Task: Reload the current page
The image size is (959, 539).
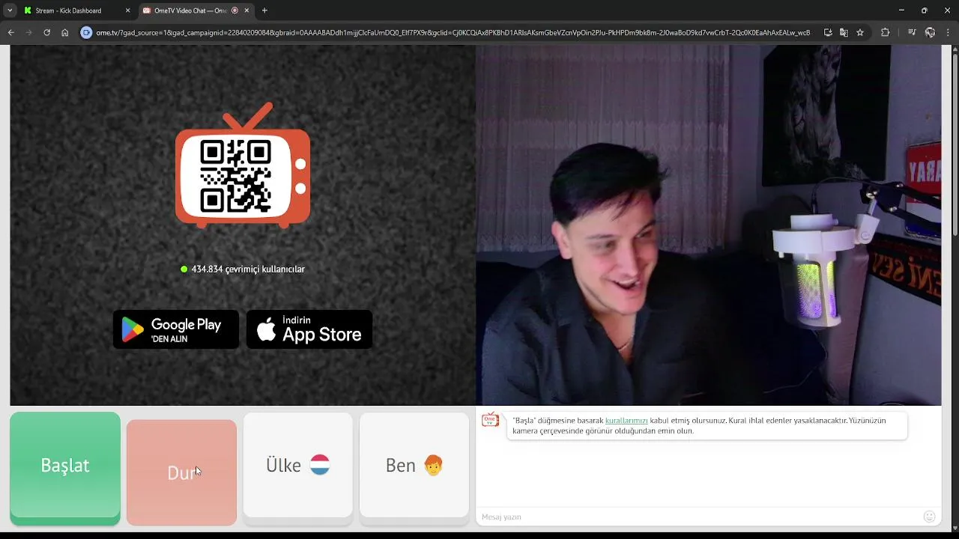Action: [46, 32]
